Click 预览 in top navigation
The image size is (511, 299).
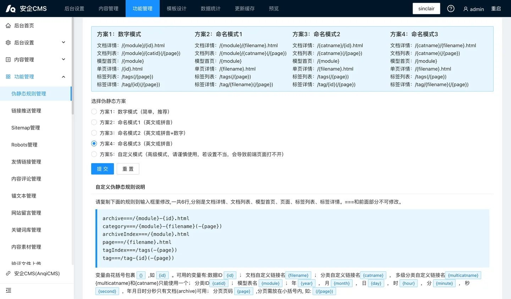274,9
